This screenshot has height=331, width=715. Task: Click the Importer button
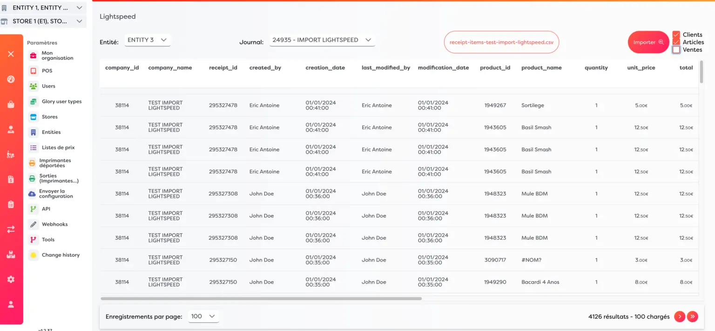tap(648, 42)
